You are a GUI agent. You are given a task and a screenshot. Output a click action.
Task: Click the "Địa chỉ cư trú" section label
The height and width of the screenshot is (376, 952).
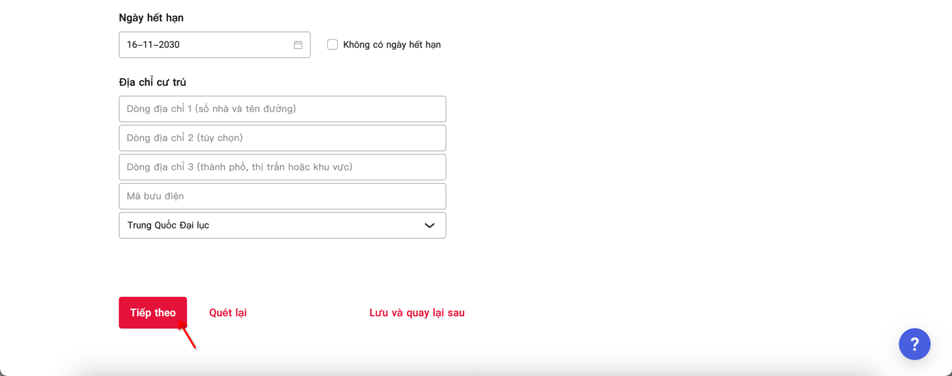click(153, 83)
